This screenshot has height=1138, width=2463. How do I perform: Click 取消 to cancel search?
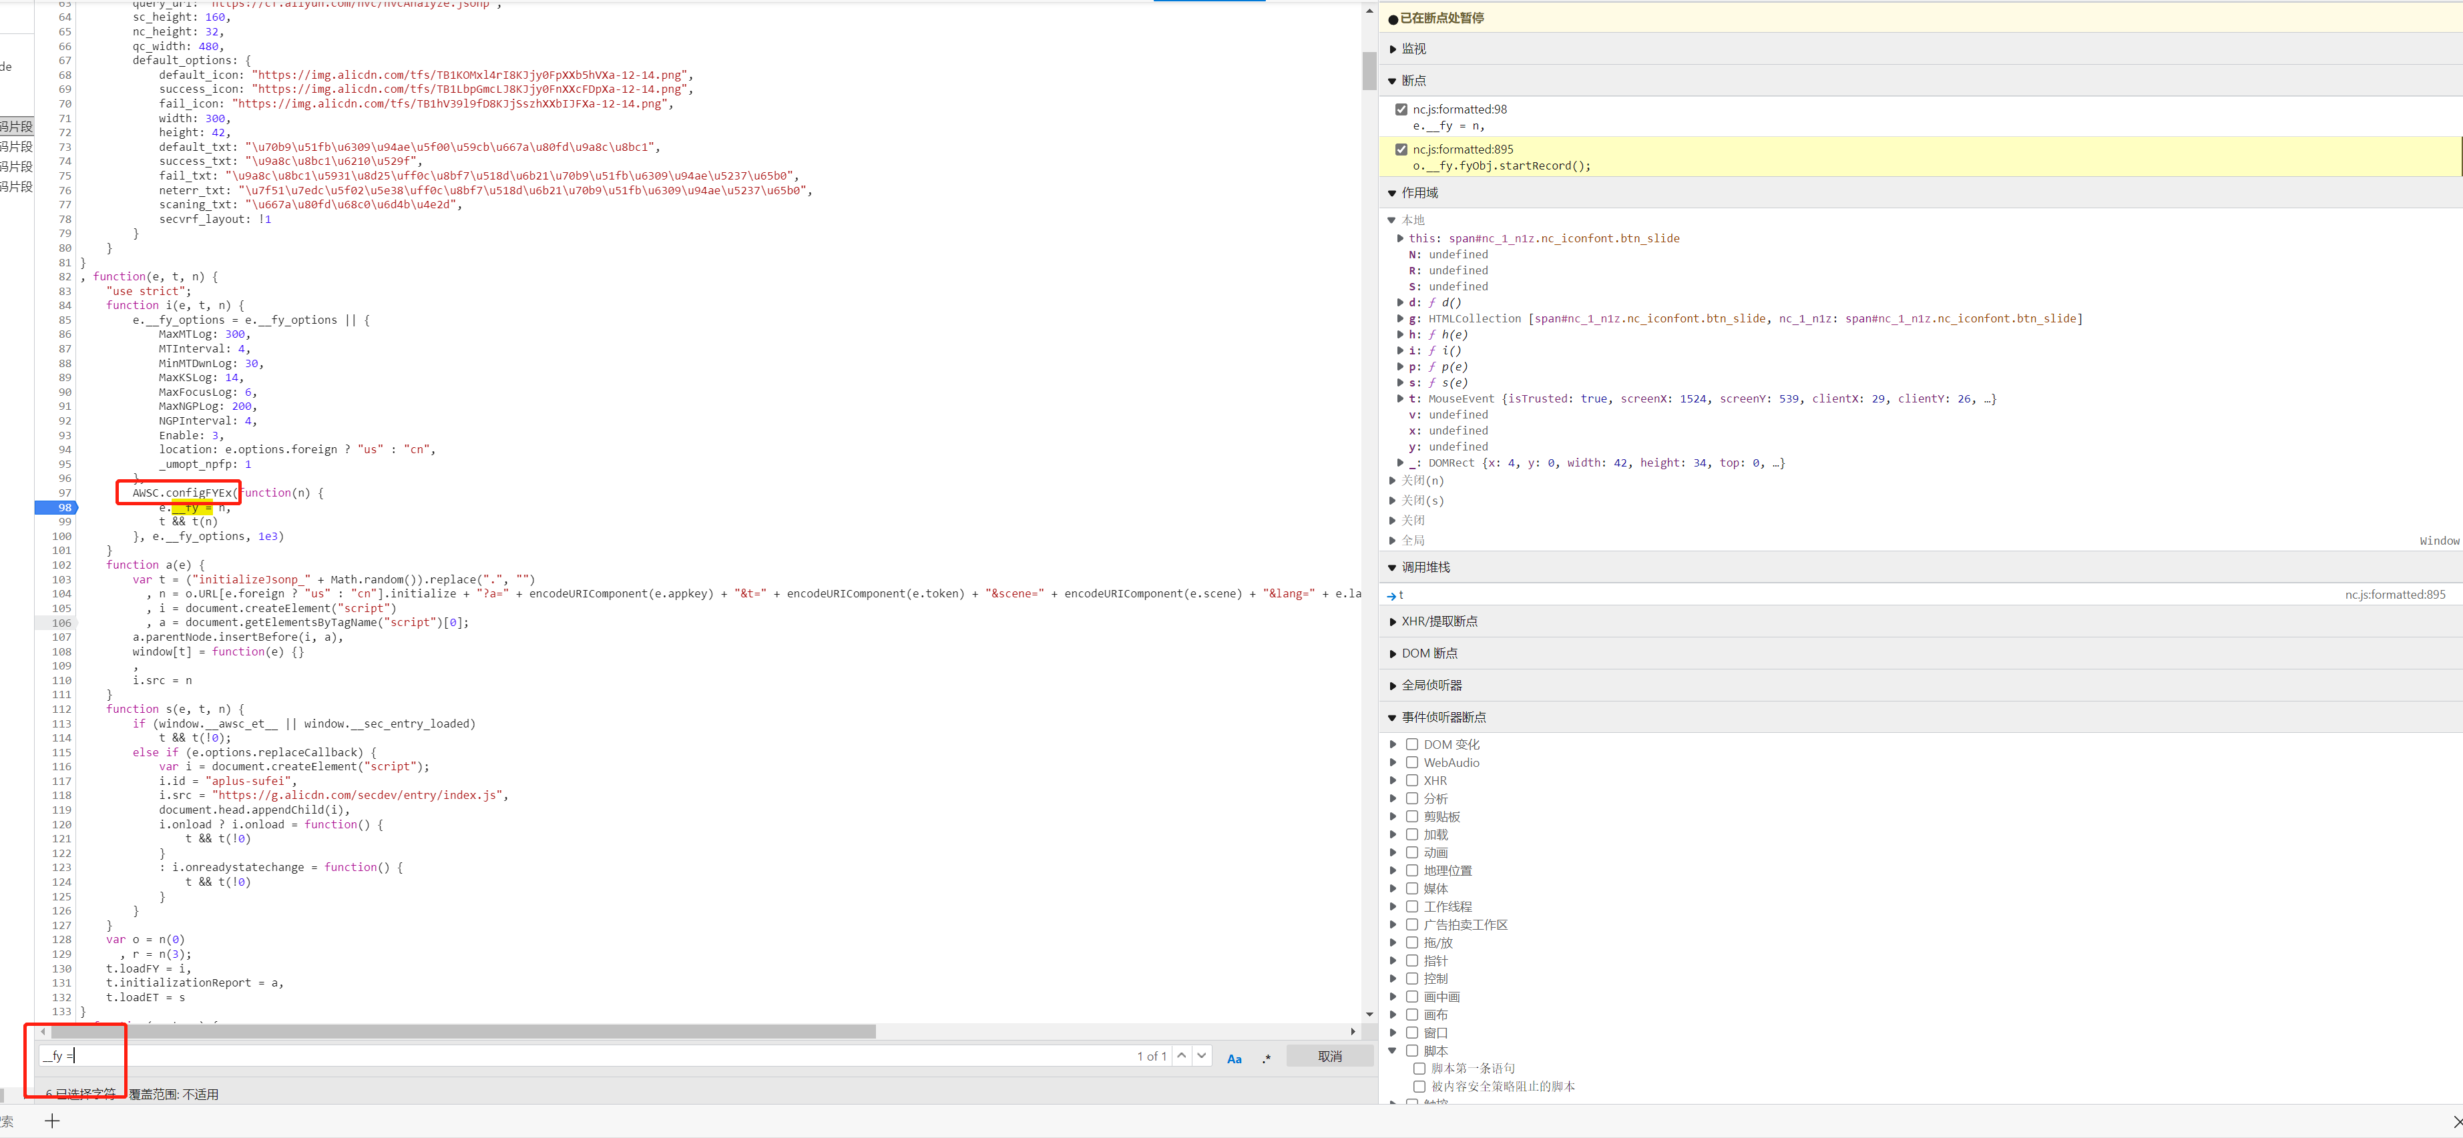[x=1329, y=1057]
